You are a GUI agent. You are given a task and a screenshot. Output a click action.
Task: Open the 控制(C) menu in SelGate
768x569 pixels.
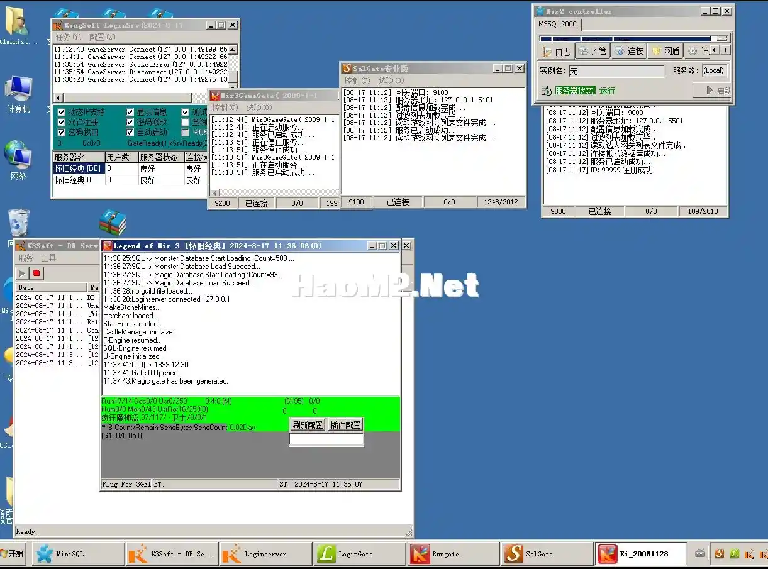pos(357,80)
